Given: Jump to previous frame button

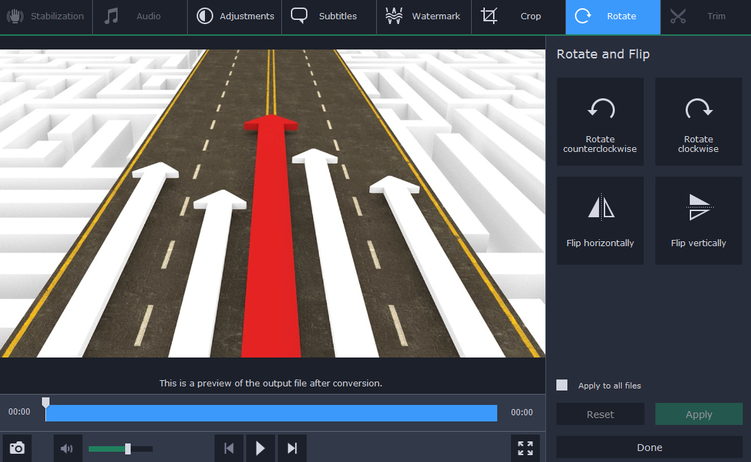Looking at the screenshot, I should tap(229, 449).
